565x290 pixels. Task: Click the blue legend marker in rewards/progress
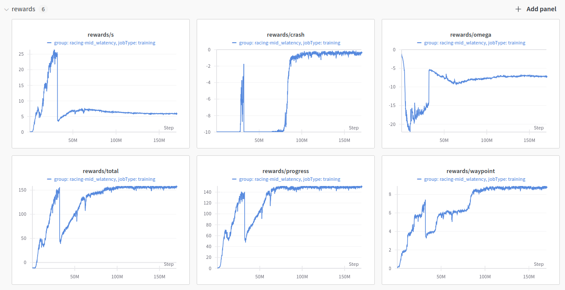click(233, 179)
